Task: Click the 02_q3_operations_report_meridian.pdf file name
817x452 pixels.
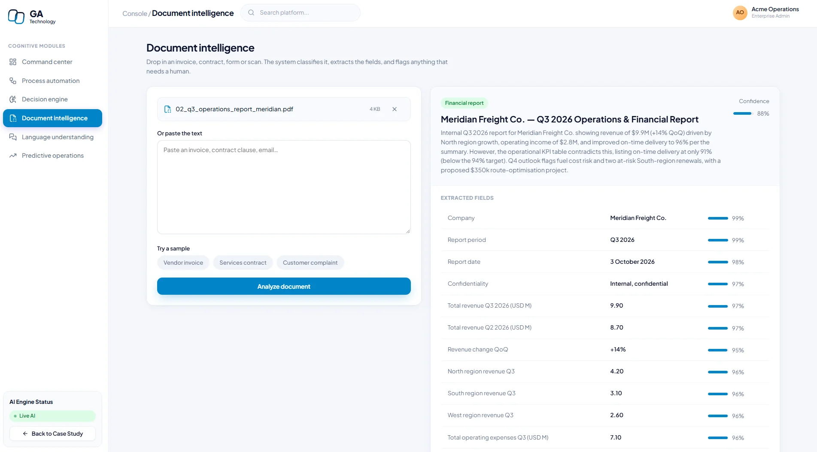Action: [x=234, y=109]
